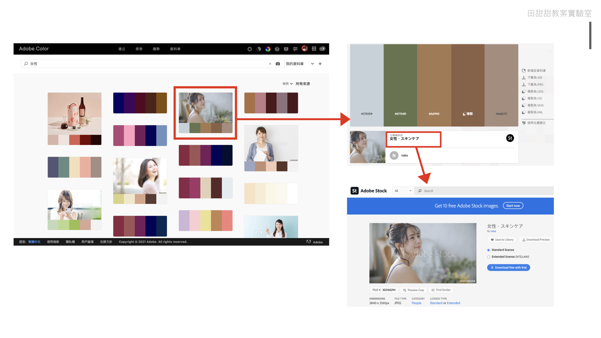The width and height of the screenshot is (601, 338).
Task: Open the 趨勢 menu tab
Action: 156,49
